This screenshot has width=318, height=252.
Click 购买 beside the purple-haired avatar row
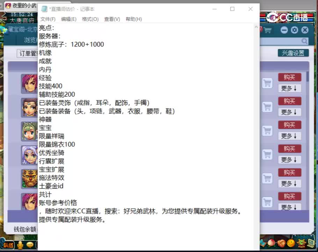pos(289,149)
